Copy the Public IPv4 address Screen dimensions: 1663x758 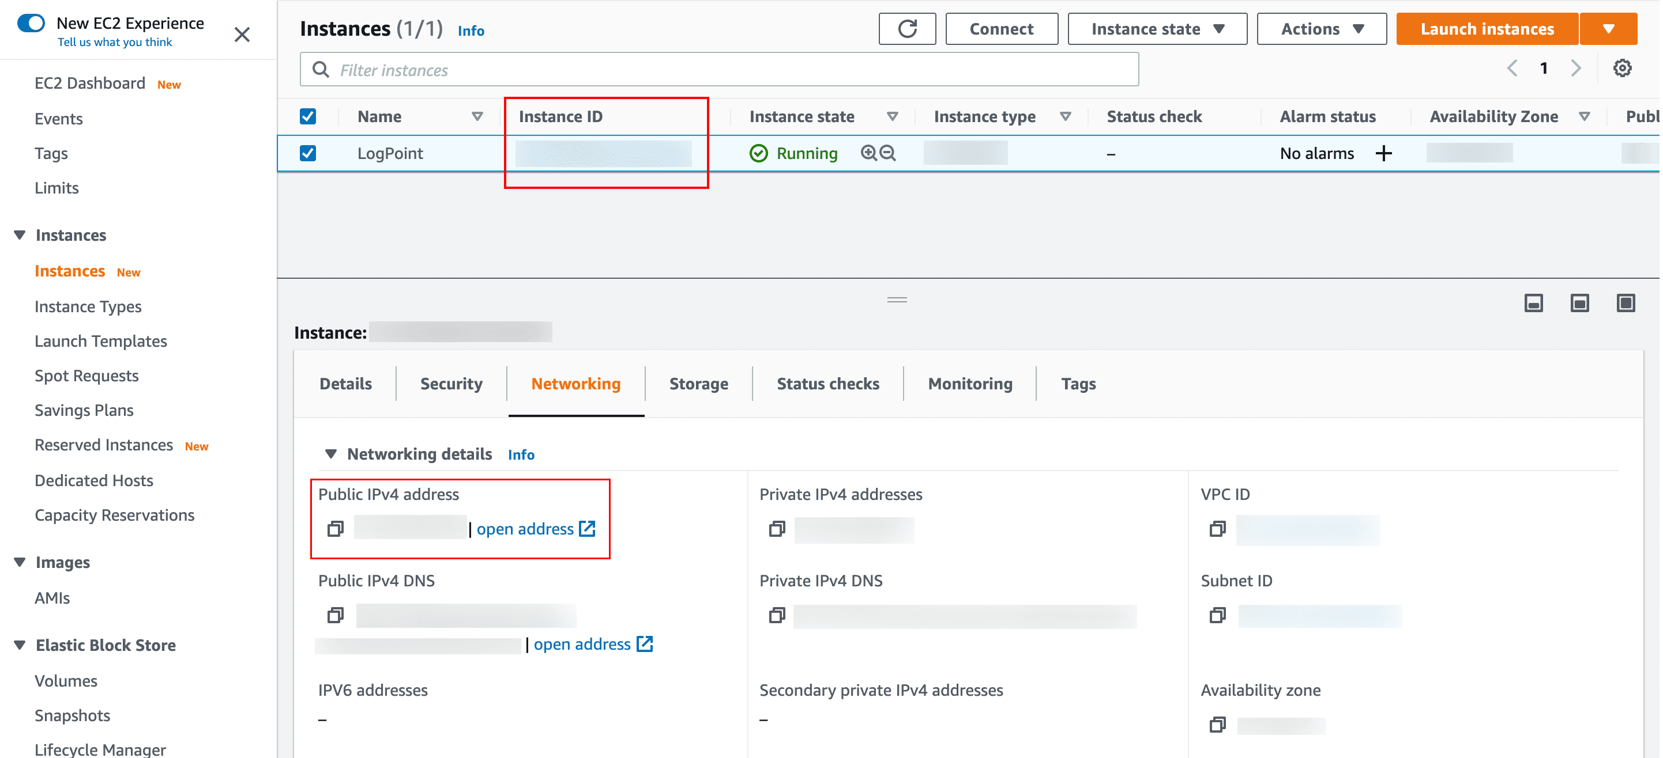[x=335, y=528]
